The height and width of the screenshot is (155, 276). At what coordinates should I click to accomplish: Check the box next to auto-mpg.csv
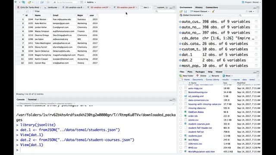click(181, 88)
